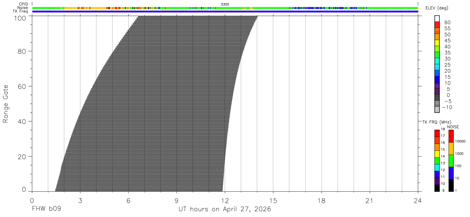Click the cyan 20–25 degree elevation swatch
470x217 pixels.
[x=437, y=67]
